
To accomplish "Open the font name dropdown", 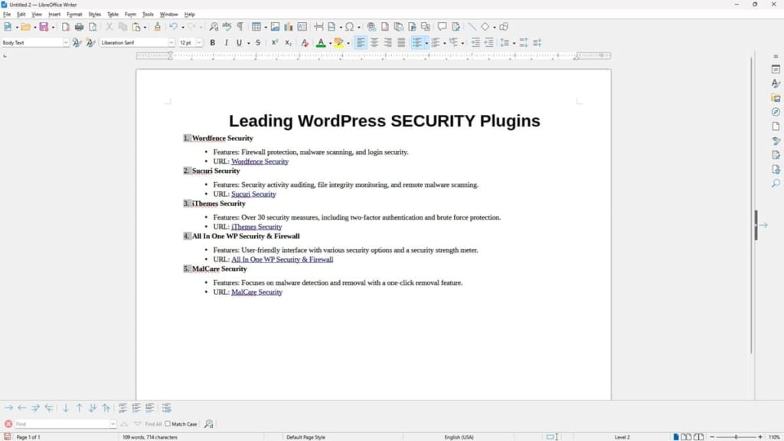I will (x=172, y=43).
